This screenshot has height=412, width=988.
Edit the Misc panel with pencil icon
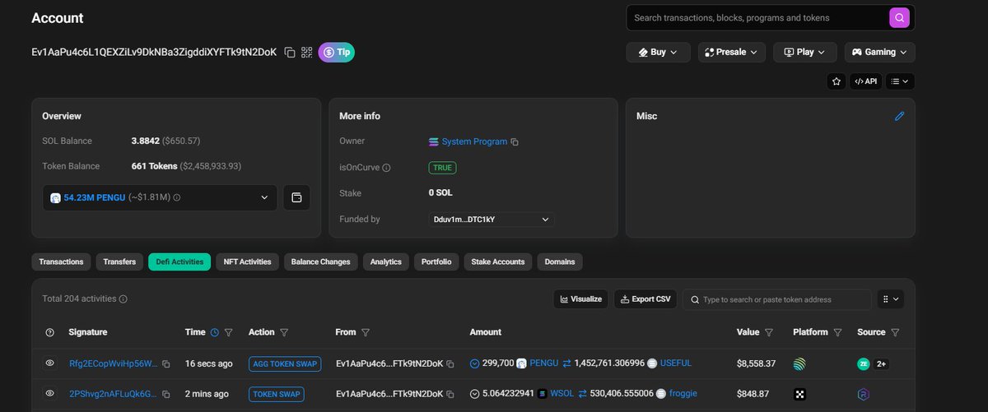pos(899,116)
